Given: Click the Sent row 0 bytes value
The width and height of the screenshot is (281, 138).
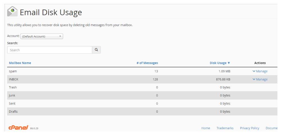Looking at the screenshot, I should point(225,103).
